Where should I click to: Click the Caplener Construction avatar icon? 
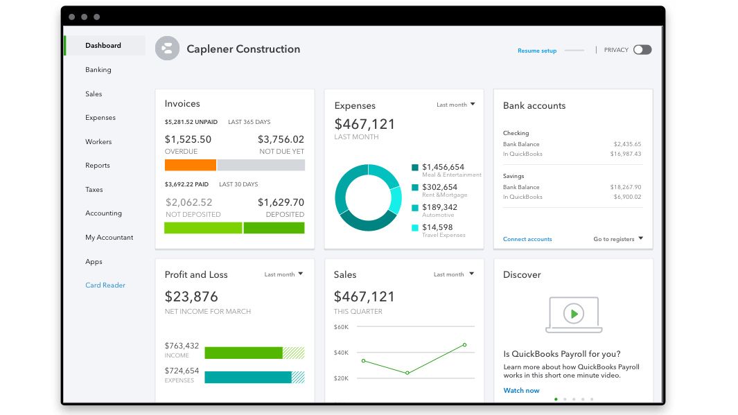tap(167, 48)
